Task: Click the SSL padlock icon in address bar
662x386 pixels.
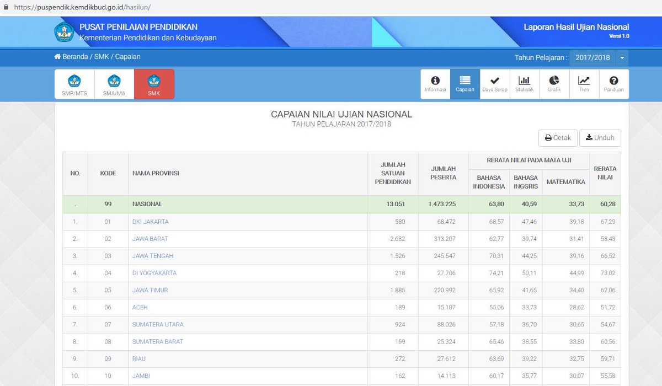Action: 6,7
